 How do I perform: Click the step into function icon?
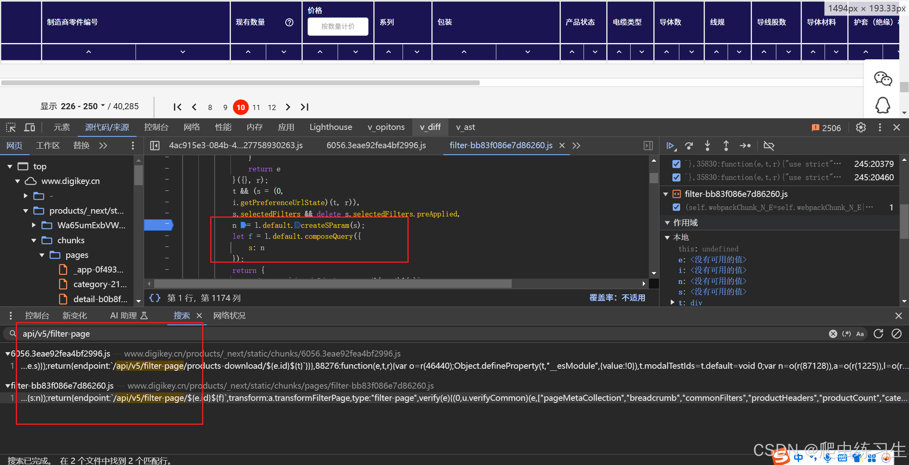(707, 146)
